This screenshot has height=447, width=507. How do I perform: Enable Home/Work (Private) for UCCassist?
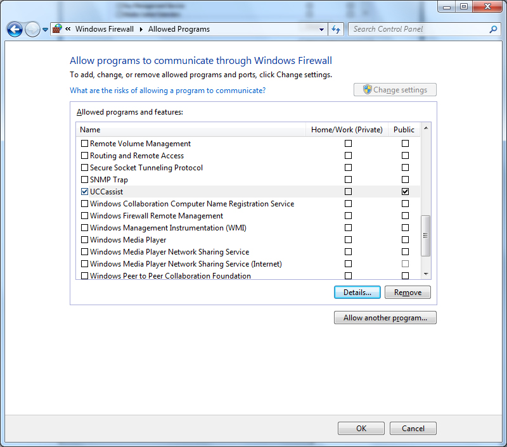pyautogui.click(x=348, y=192)
